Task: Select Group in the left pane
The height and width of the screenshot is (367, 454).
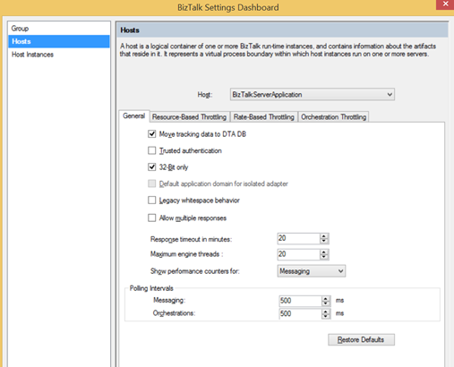Action: coord(59,29)
